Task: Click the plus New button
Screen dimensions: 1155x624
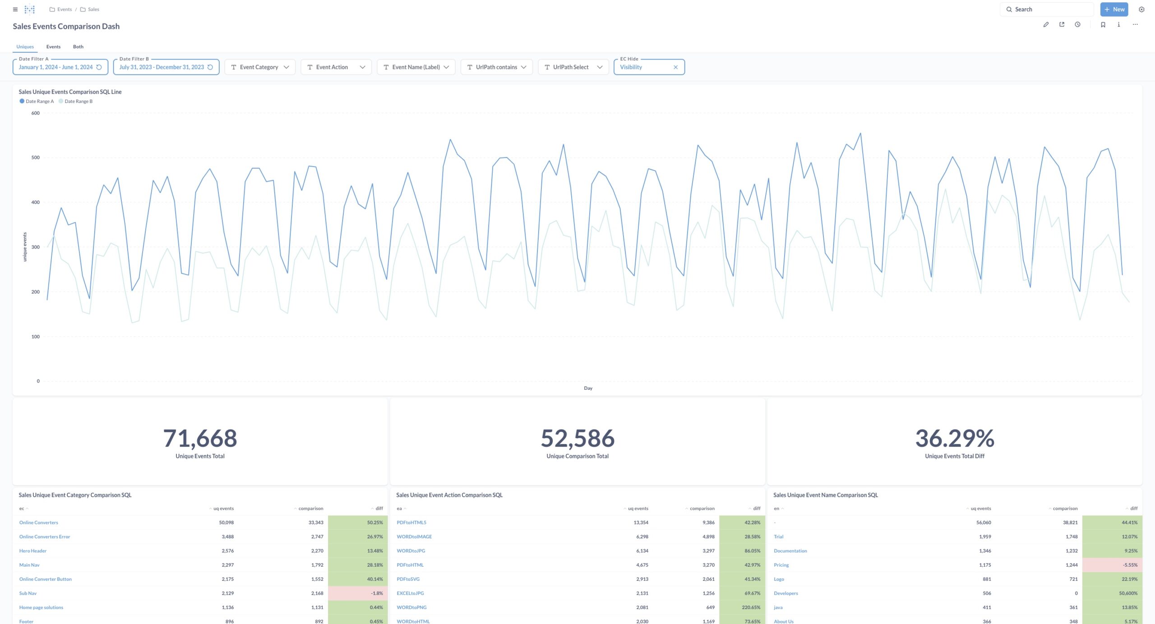Action: click(x=1114, y=9)
